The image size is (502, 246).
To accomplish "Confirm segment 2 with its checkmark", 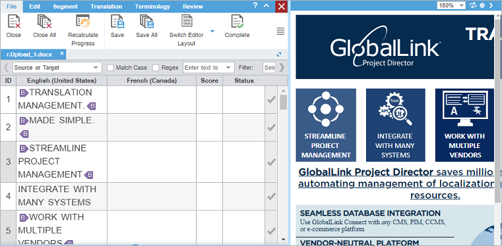I will pos(271,128).
